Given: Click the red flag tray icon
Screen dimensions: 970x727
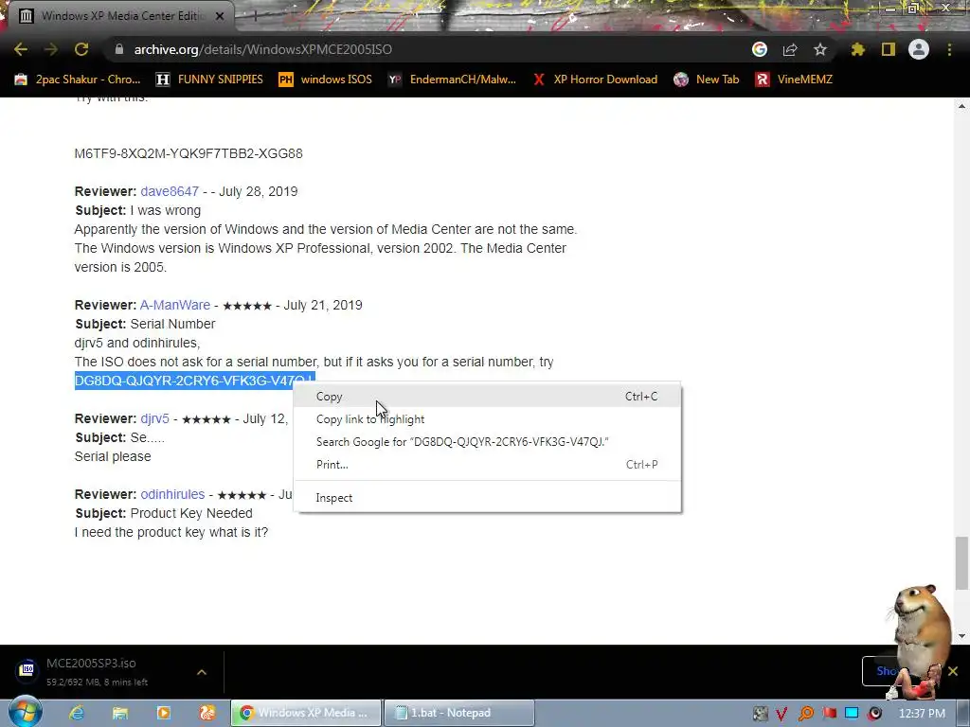Looking at the screenshot, I should pos(829,714).
